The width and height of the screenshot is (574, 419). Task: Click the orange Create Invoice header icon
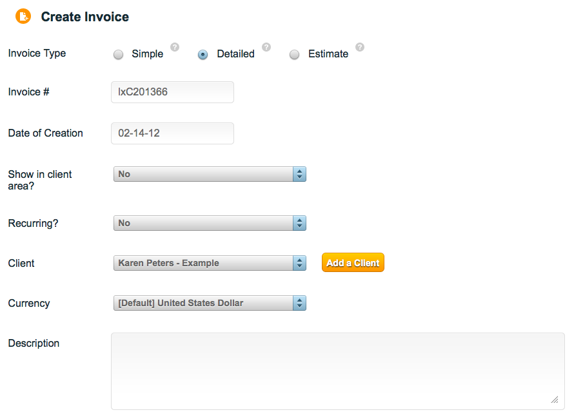click(x=23, y=17)
